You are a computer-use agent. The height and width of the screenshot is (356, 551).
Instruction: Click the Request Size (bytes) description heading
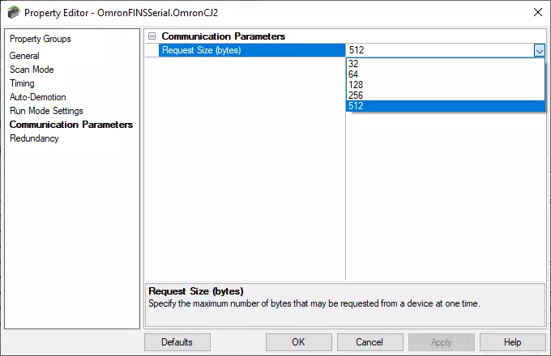pos(196,291)
